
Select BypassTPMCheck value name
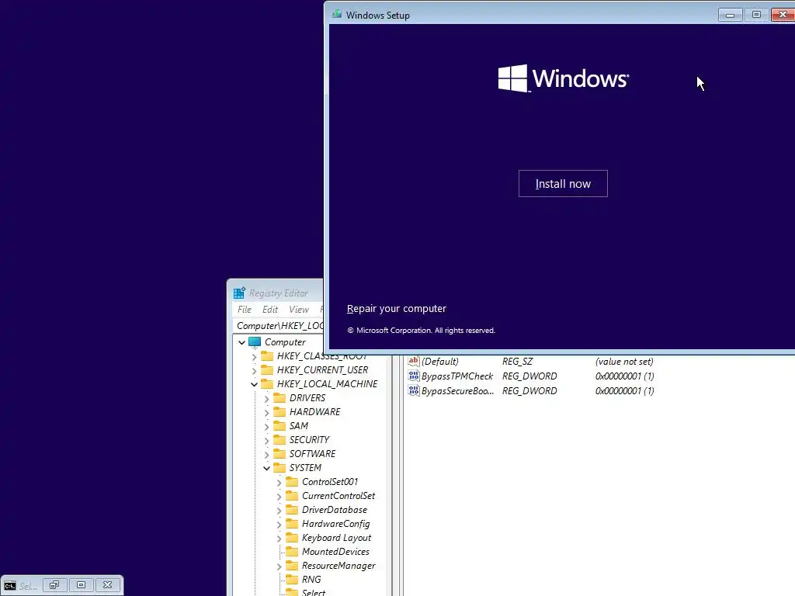click(x=457, y=376)
